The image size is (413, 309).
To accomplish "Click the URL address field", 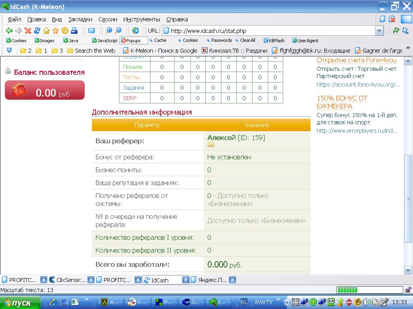I will coord(269,31).
